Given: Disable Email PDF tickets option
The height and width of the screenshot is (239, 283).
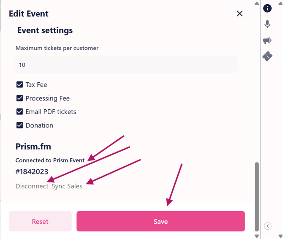Looking at the screenshot, I should click(x=19, y=111).
